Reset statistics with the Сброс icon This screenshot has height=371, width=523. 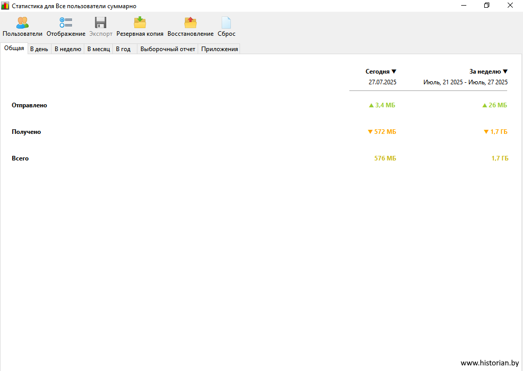(226, 23)
